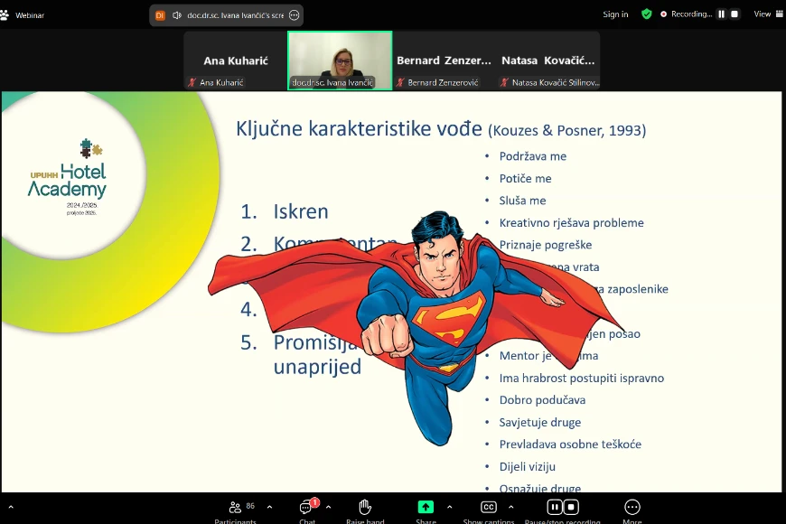The height and width of the screenshot is (524, 786).
Task: Select Bernard Zenzerović's participant tile
Action: point(444,61)
